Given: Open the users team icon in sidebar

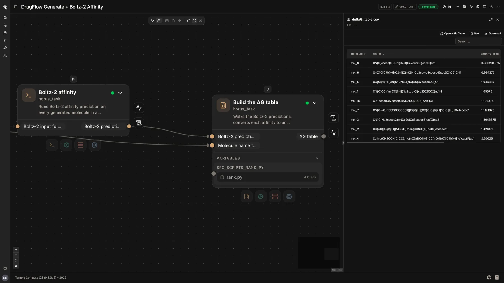Looking at the screenshot, I should pos(5,55).
